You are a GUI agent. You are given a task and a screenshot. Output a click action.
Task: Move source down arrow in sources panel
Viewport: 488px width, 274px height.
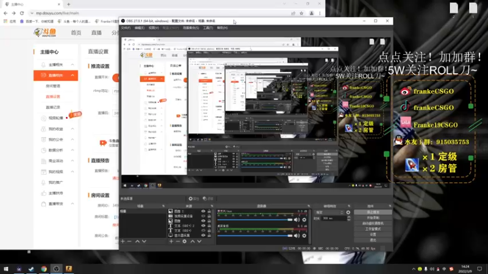click(199, 241)
